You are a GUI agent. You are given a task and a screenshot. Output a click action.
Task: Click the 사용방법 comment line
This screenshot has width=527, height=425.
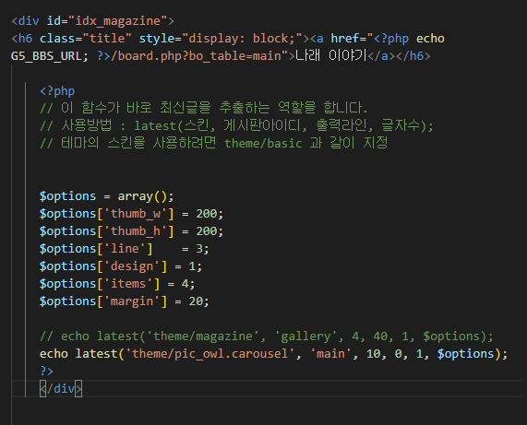point(236,126)
